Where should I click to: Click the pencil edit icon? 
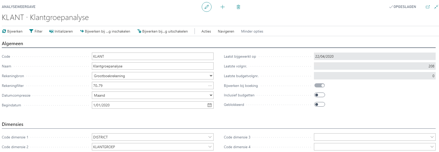pyautogui.click(x=207, y=7)
